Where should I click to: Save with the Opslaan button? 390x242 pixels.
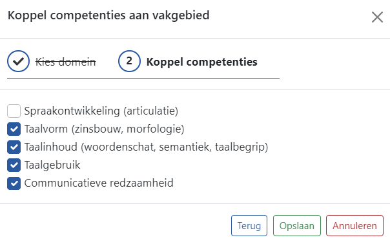point(297,226)
